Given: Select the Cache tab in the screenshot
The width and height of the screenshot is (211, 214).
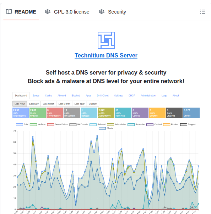Looking at the screenshot, I should (48, 96).
